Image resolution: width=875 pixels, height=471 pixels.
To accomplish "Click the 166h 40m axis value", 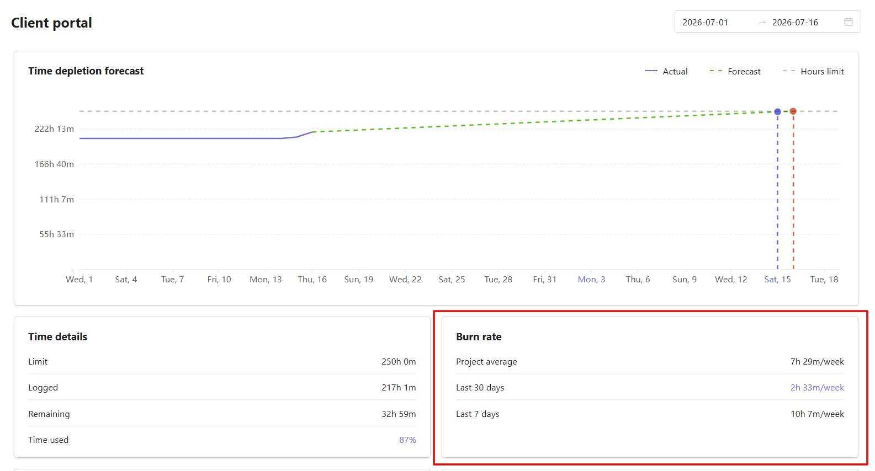I will point(54,164).
